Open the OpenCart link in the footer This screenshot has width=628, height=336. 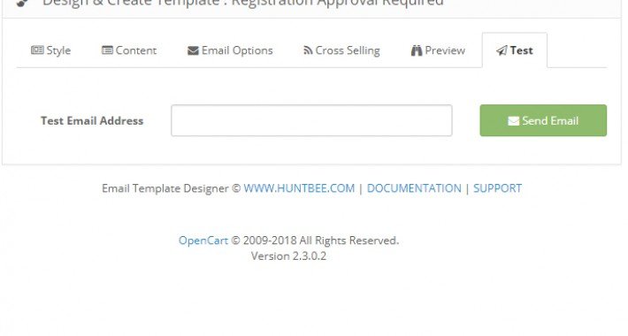click(203, 241)
